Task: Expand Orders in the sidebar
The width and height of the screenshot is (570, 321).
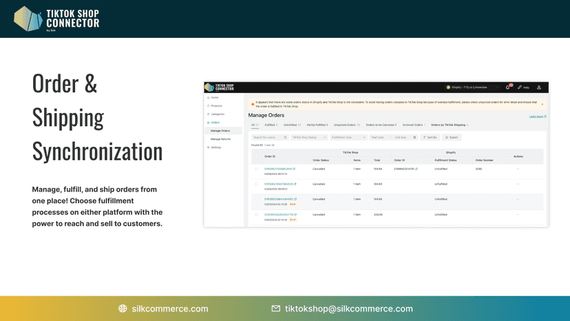Action: tap(215, 123)
